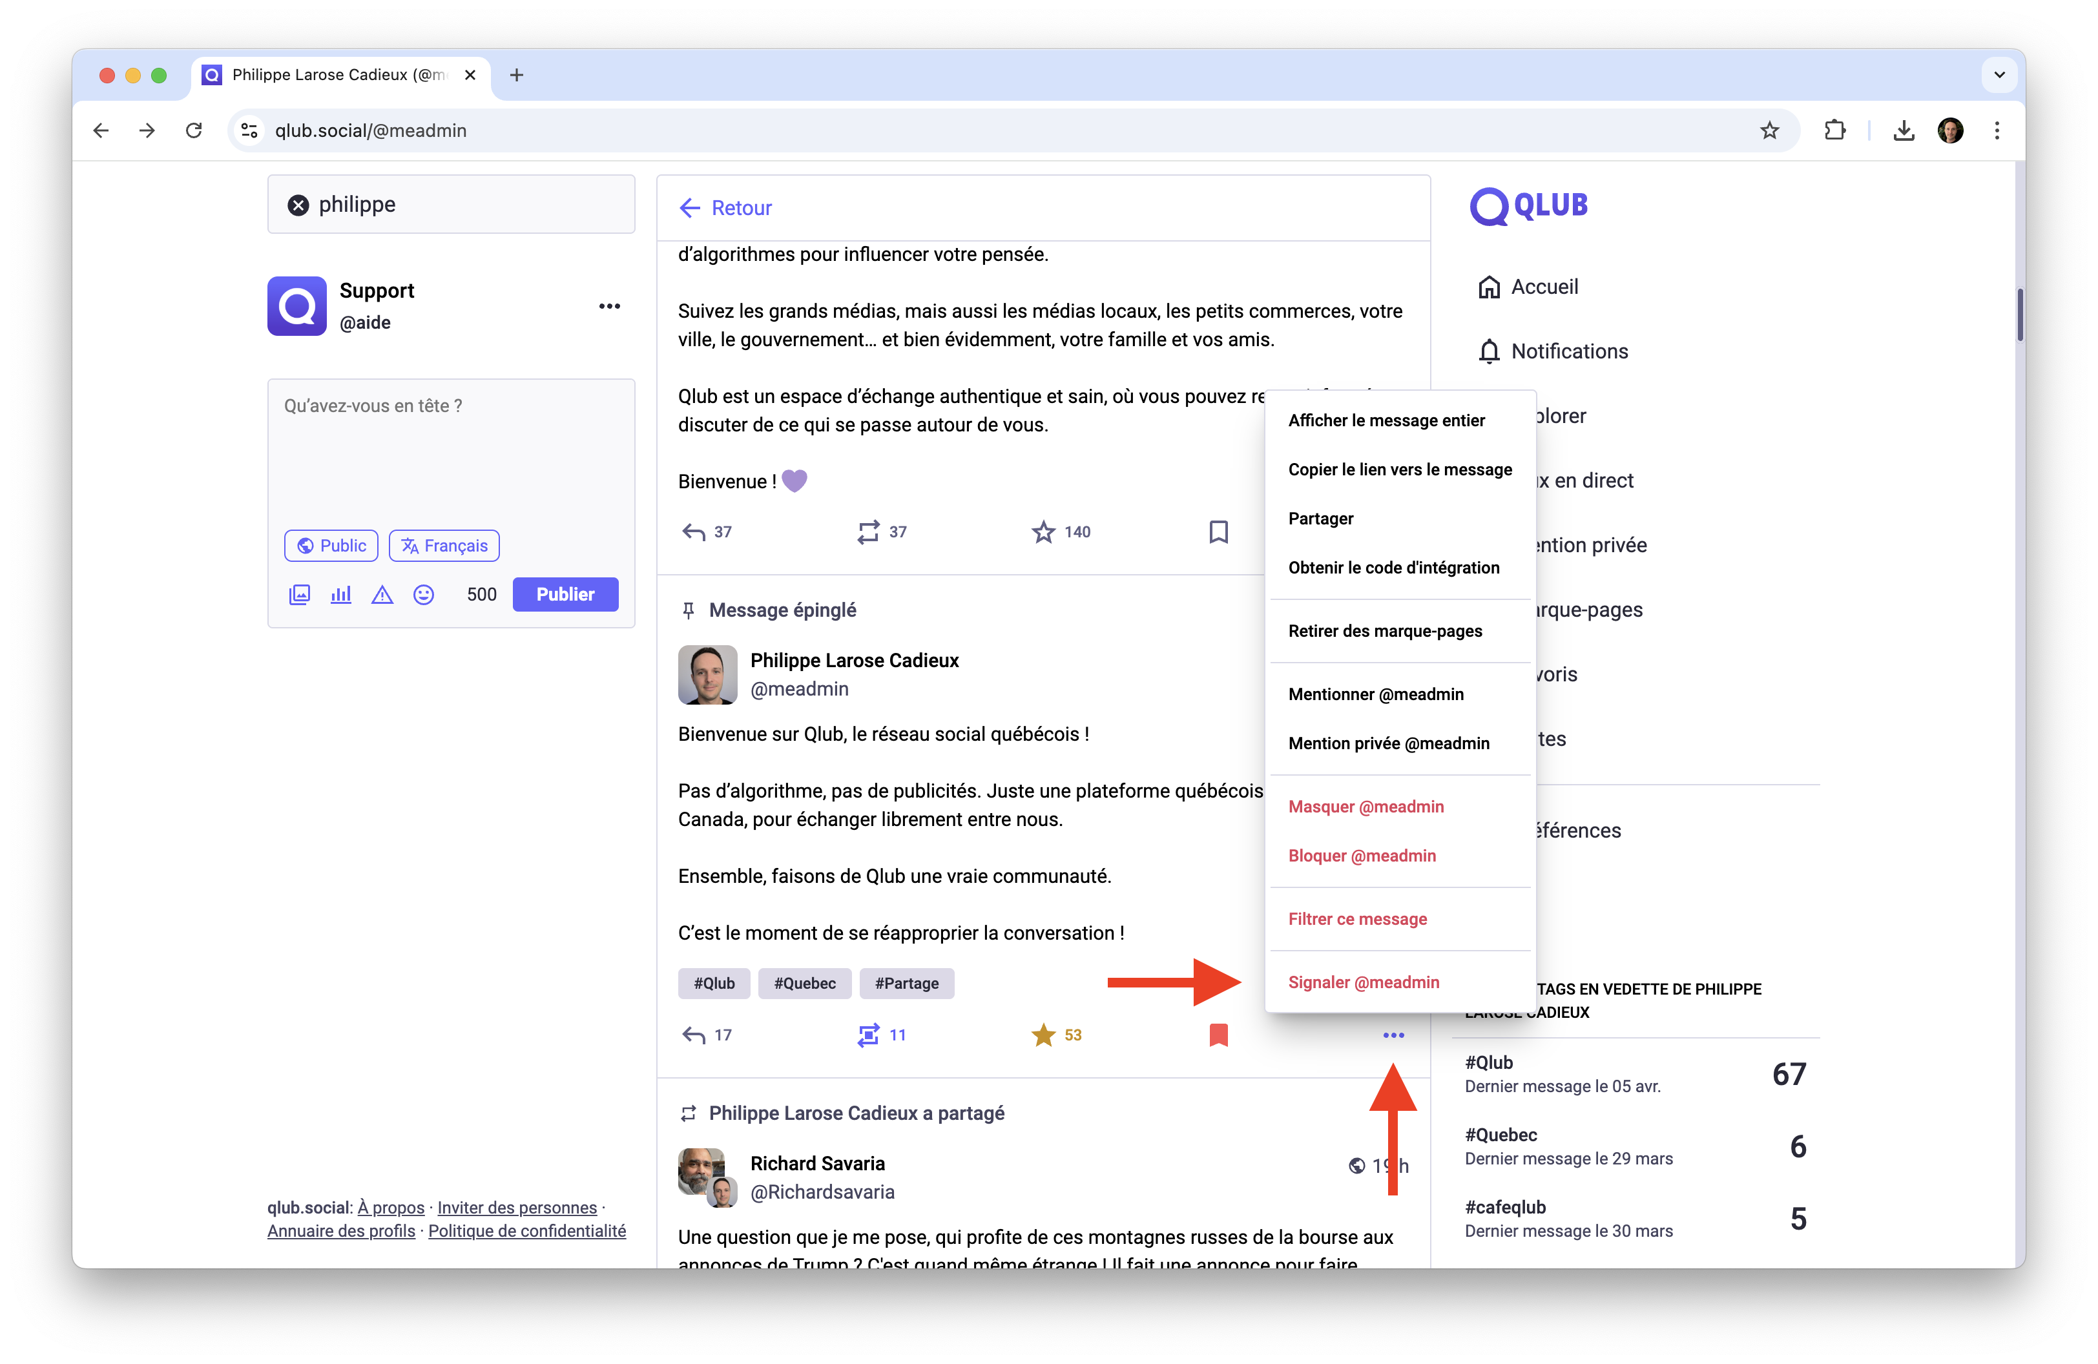Change post visibility from Public
2098x1364 pixels.
331,546
